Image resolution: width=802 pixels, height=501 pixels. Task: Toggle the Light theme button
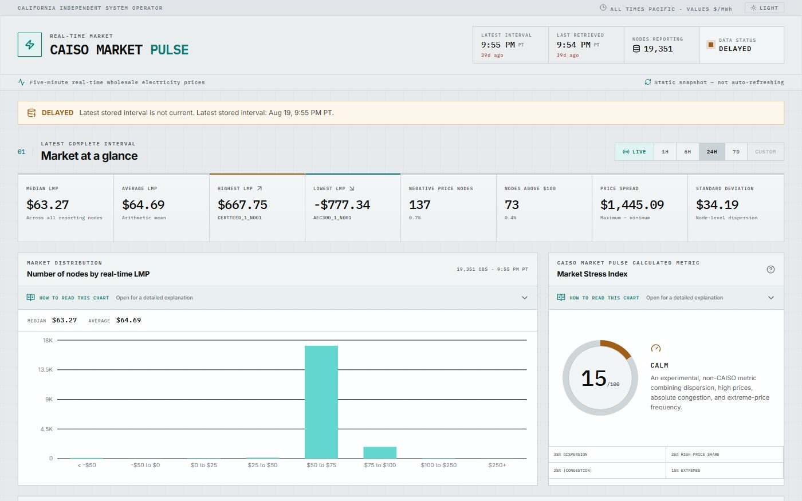click(764, 8)
